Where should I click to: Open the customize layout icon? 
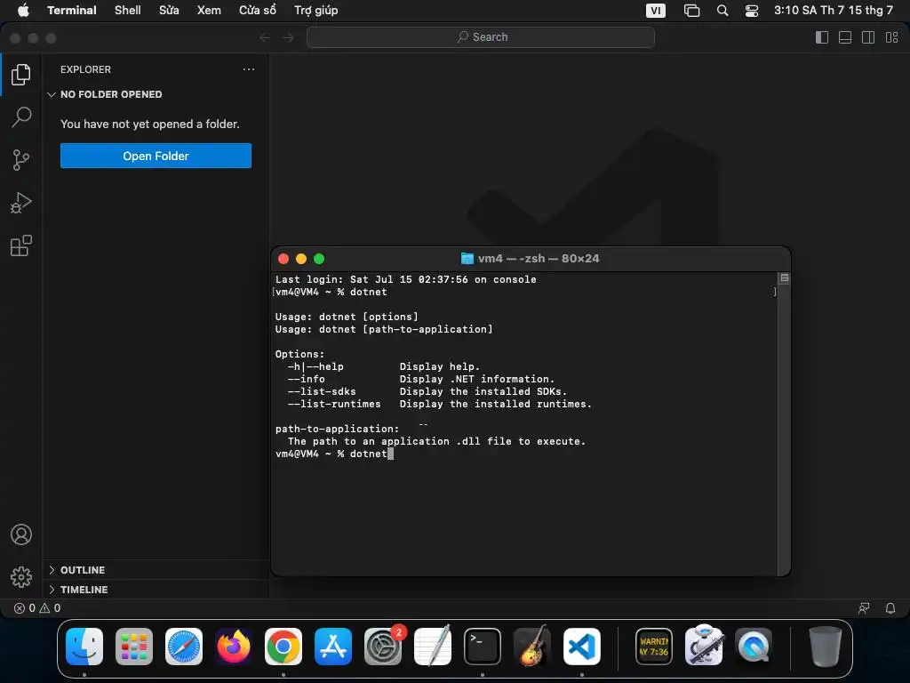(x=891, y=37)
